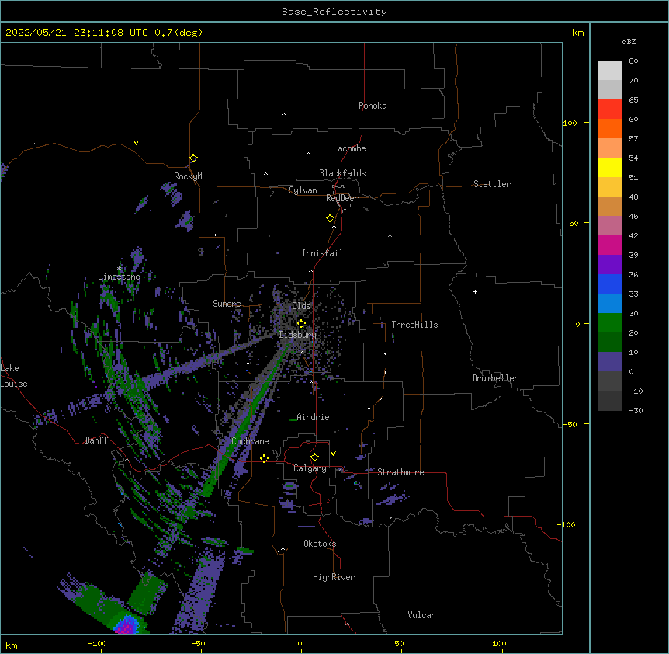Viewport: 669px width, 654px height.
Task: Pick the 70–80 dBZ light gray swatch
Action: [610, 71]
